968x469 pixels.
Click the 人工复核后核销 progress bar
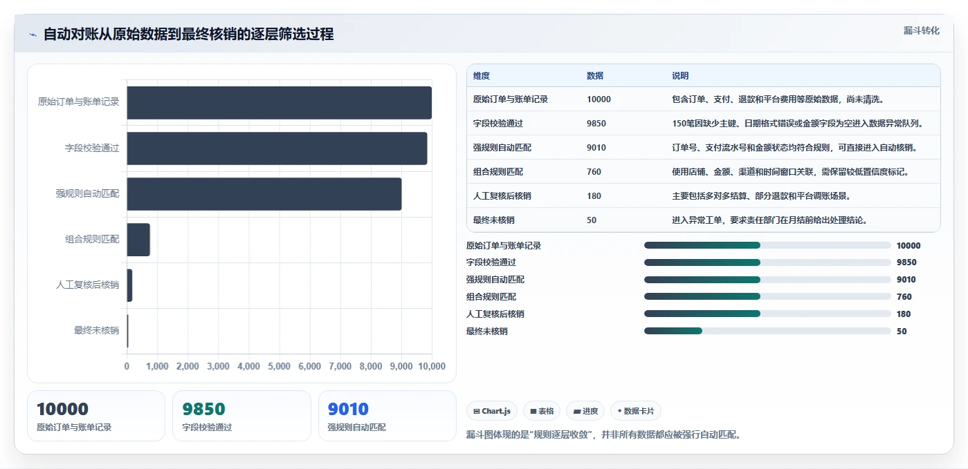[x=767, y=314]
